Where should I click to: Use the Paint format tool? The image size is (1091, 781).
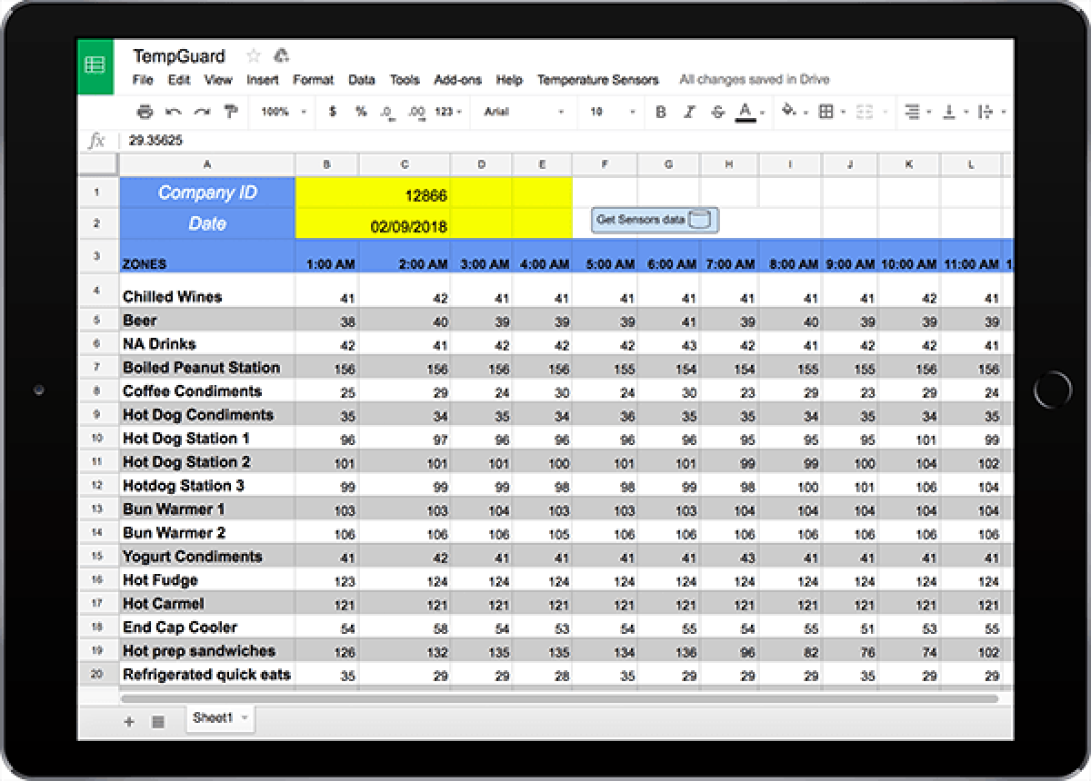tap(232, 111)
